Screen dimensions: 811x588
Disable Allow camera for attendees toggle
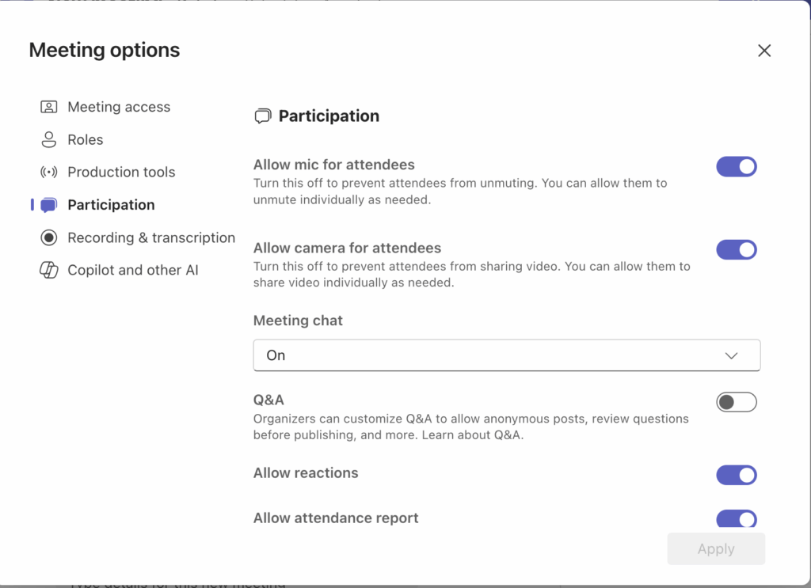coord(737,250)
